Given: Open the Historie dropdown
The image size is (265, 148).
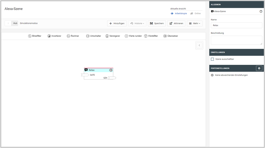Looking at the screenshot, I should [x=137, y=23].
